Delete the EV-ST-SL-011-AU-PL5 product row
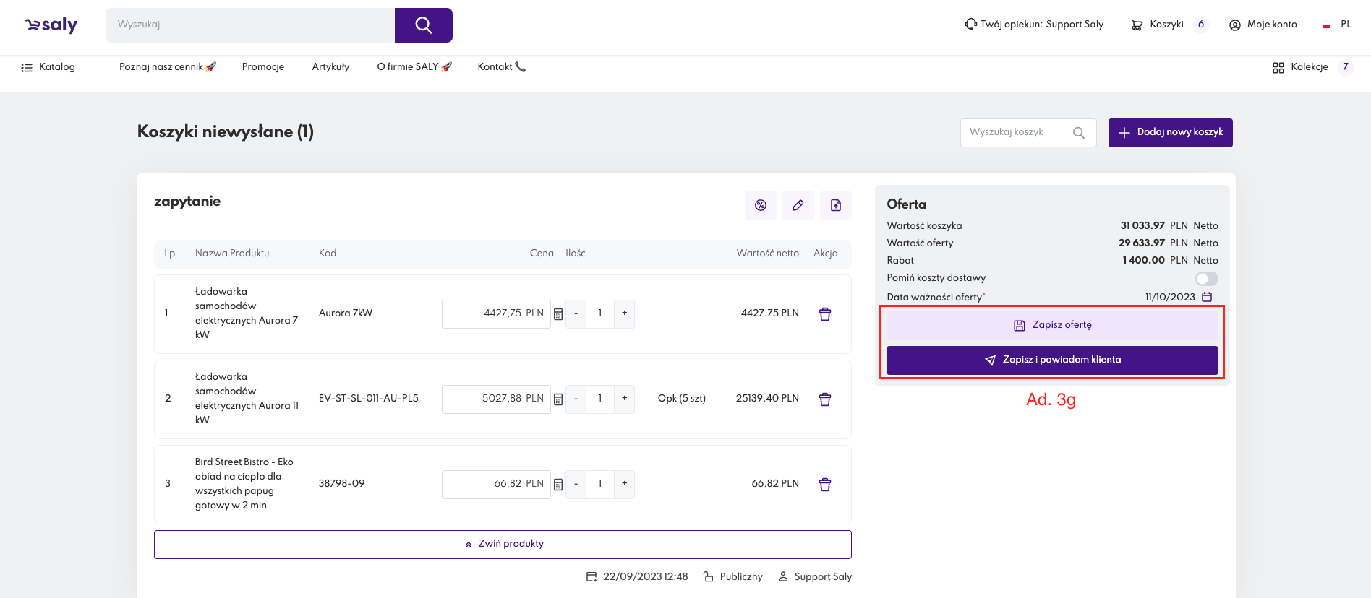Viewport: 1371px width, 598px height. point(824,399)
